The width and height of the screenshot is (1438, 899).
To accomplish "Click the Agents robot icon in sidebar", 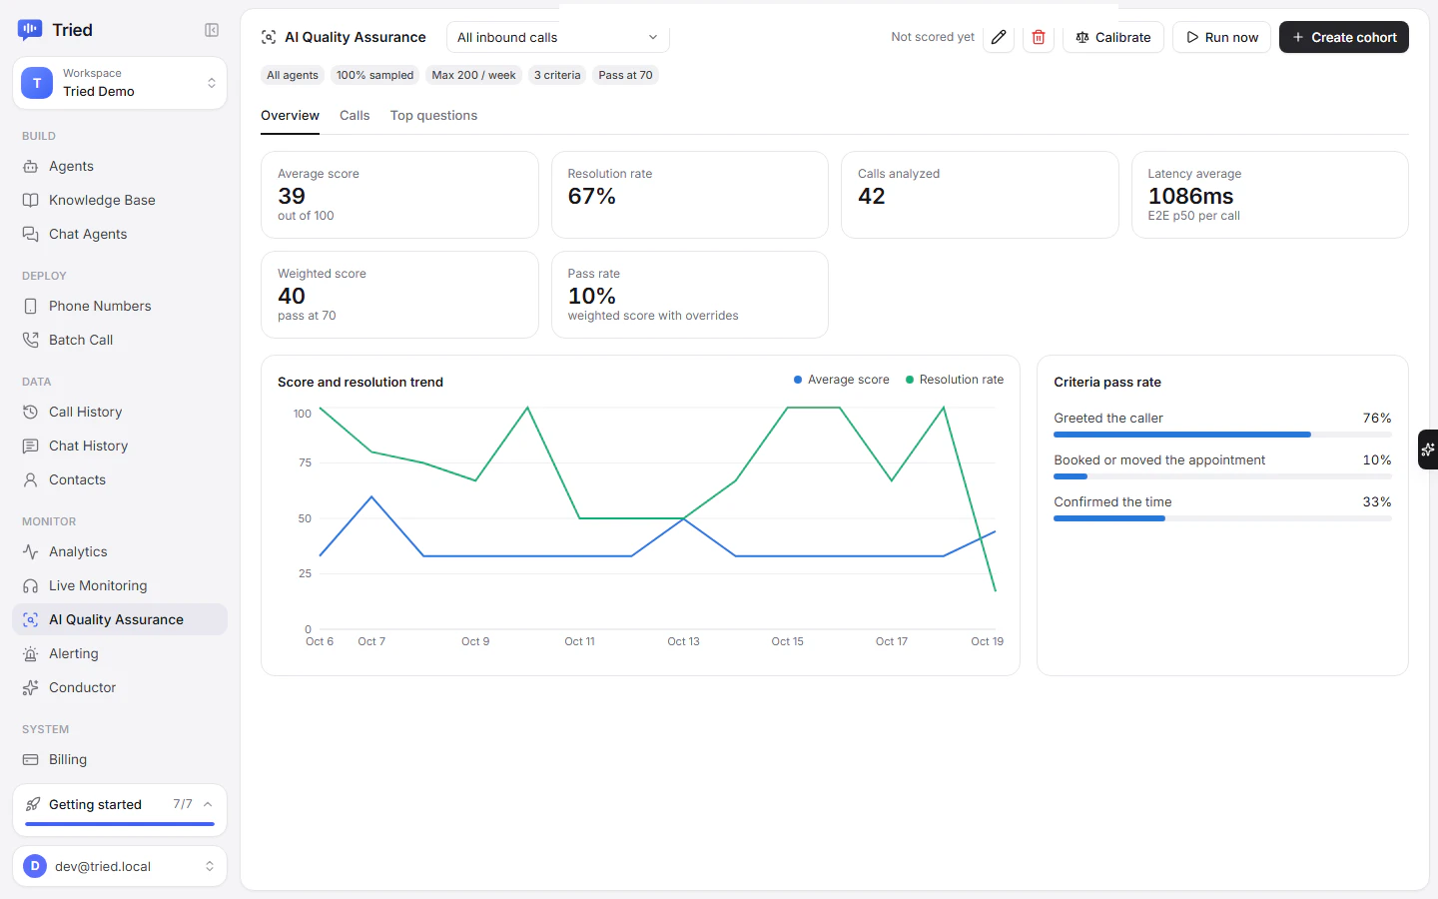I will click(31, 166).
